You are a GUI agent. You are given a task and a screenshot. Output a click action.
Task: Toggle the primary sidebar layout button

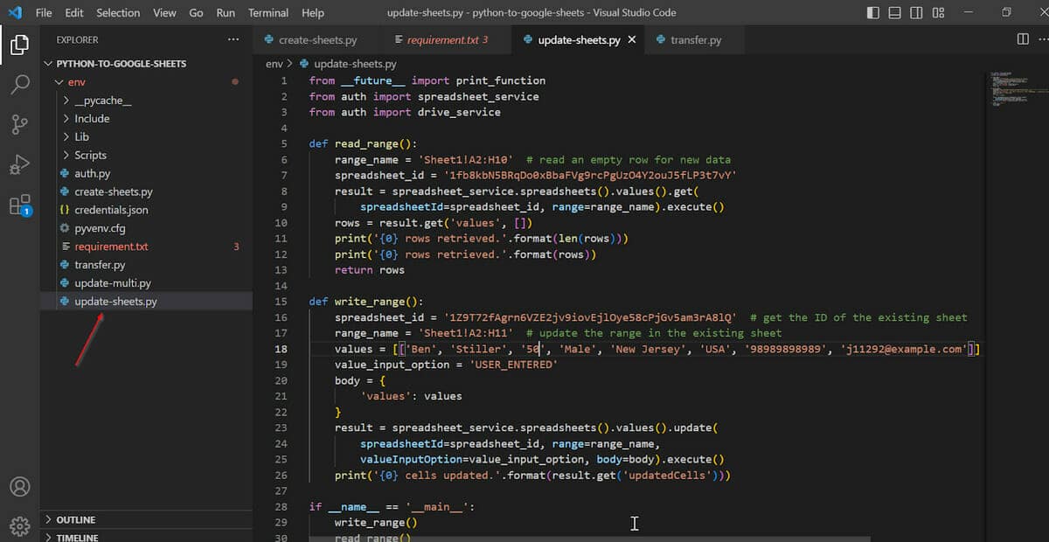point(873,12)
